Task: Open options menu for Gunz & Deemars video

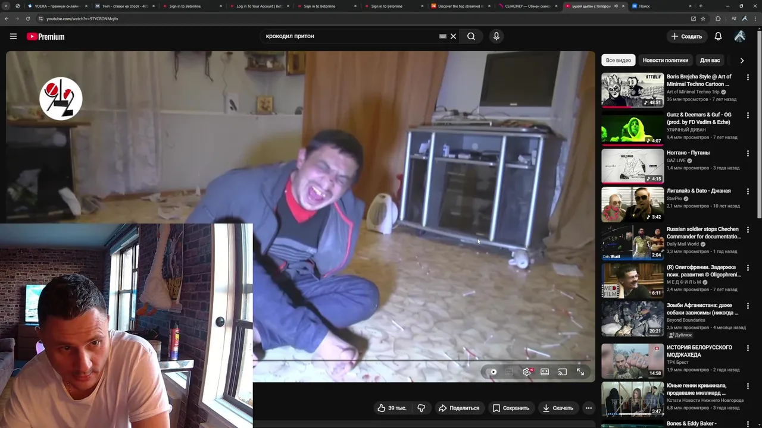Action: [x=748, y=115]
